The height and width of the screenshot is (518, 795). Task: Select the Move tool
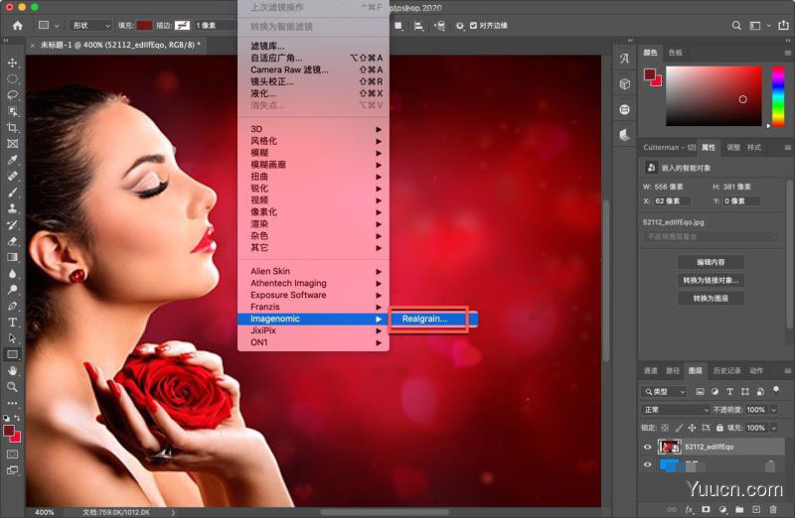coord(13,63)
